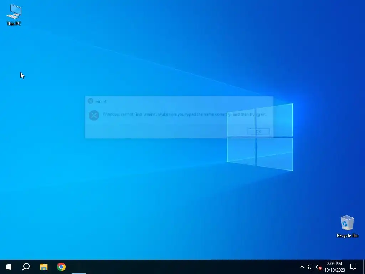Open taskbar search magnifier
The width and height of the screenshot is (365, 274).
tap(26, 267)
